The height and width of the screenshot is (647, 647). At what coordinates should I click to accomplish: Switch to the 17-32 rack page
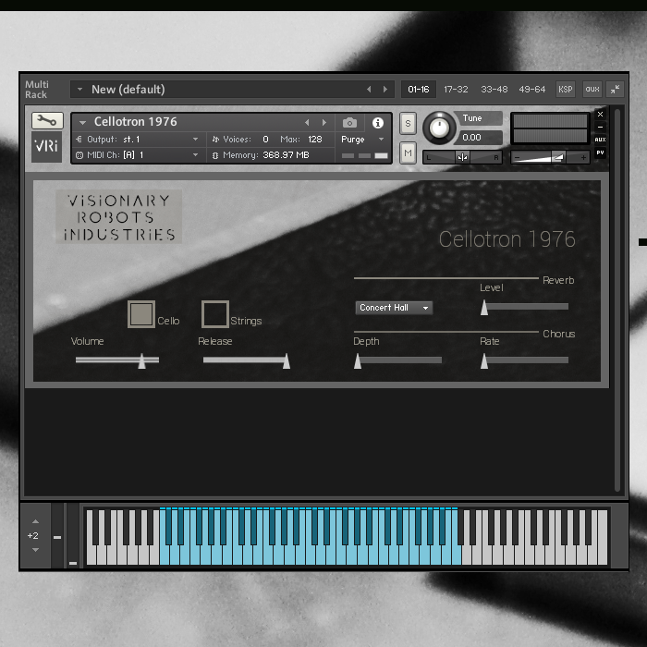tap(456, 90)
